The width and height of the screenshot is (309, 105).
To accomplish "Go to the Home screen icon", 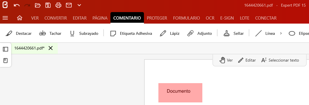I will (20, 18).
